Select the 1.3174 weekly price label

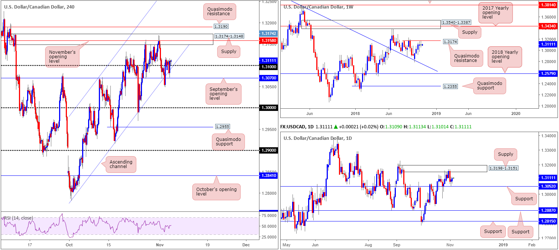(450, 42)
